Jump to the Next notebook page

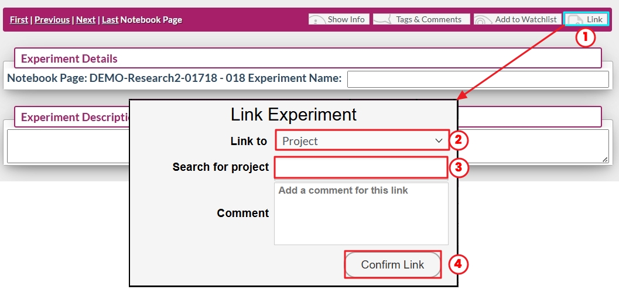point(86,20)
